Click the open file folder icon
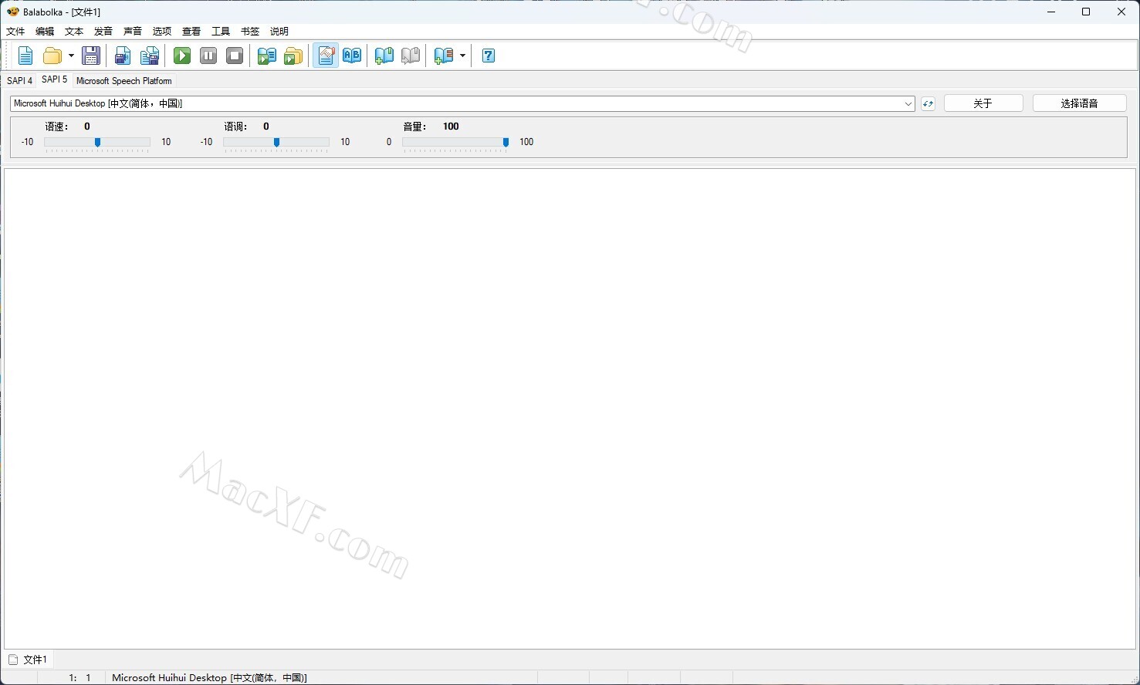This screenshot has height=685, width=1140. coord(52,56)
